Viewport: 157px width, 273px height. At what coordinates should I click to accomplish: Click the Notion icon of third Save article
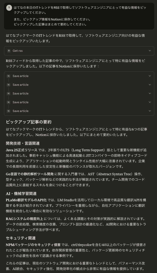8,93
